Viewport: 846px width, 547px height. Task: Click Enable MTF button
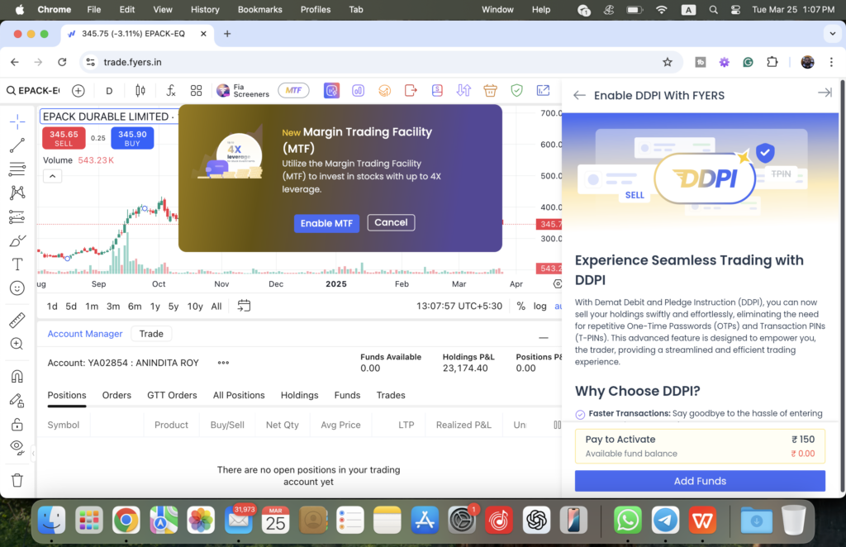pyautogui.click(x=326, y=223)
